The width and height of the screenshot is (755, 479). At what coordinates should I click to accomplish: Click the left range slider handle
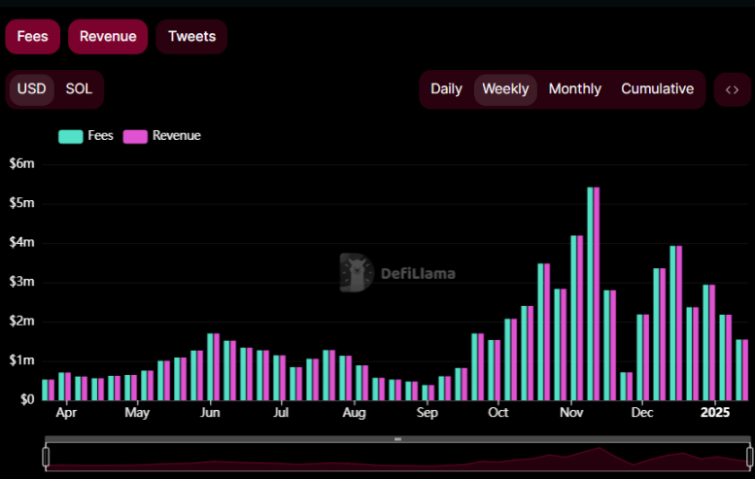45,456
